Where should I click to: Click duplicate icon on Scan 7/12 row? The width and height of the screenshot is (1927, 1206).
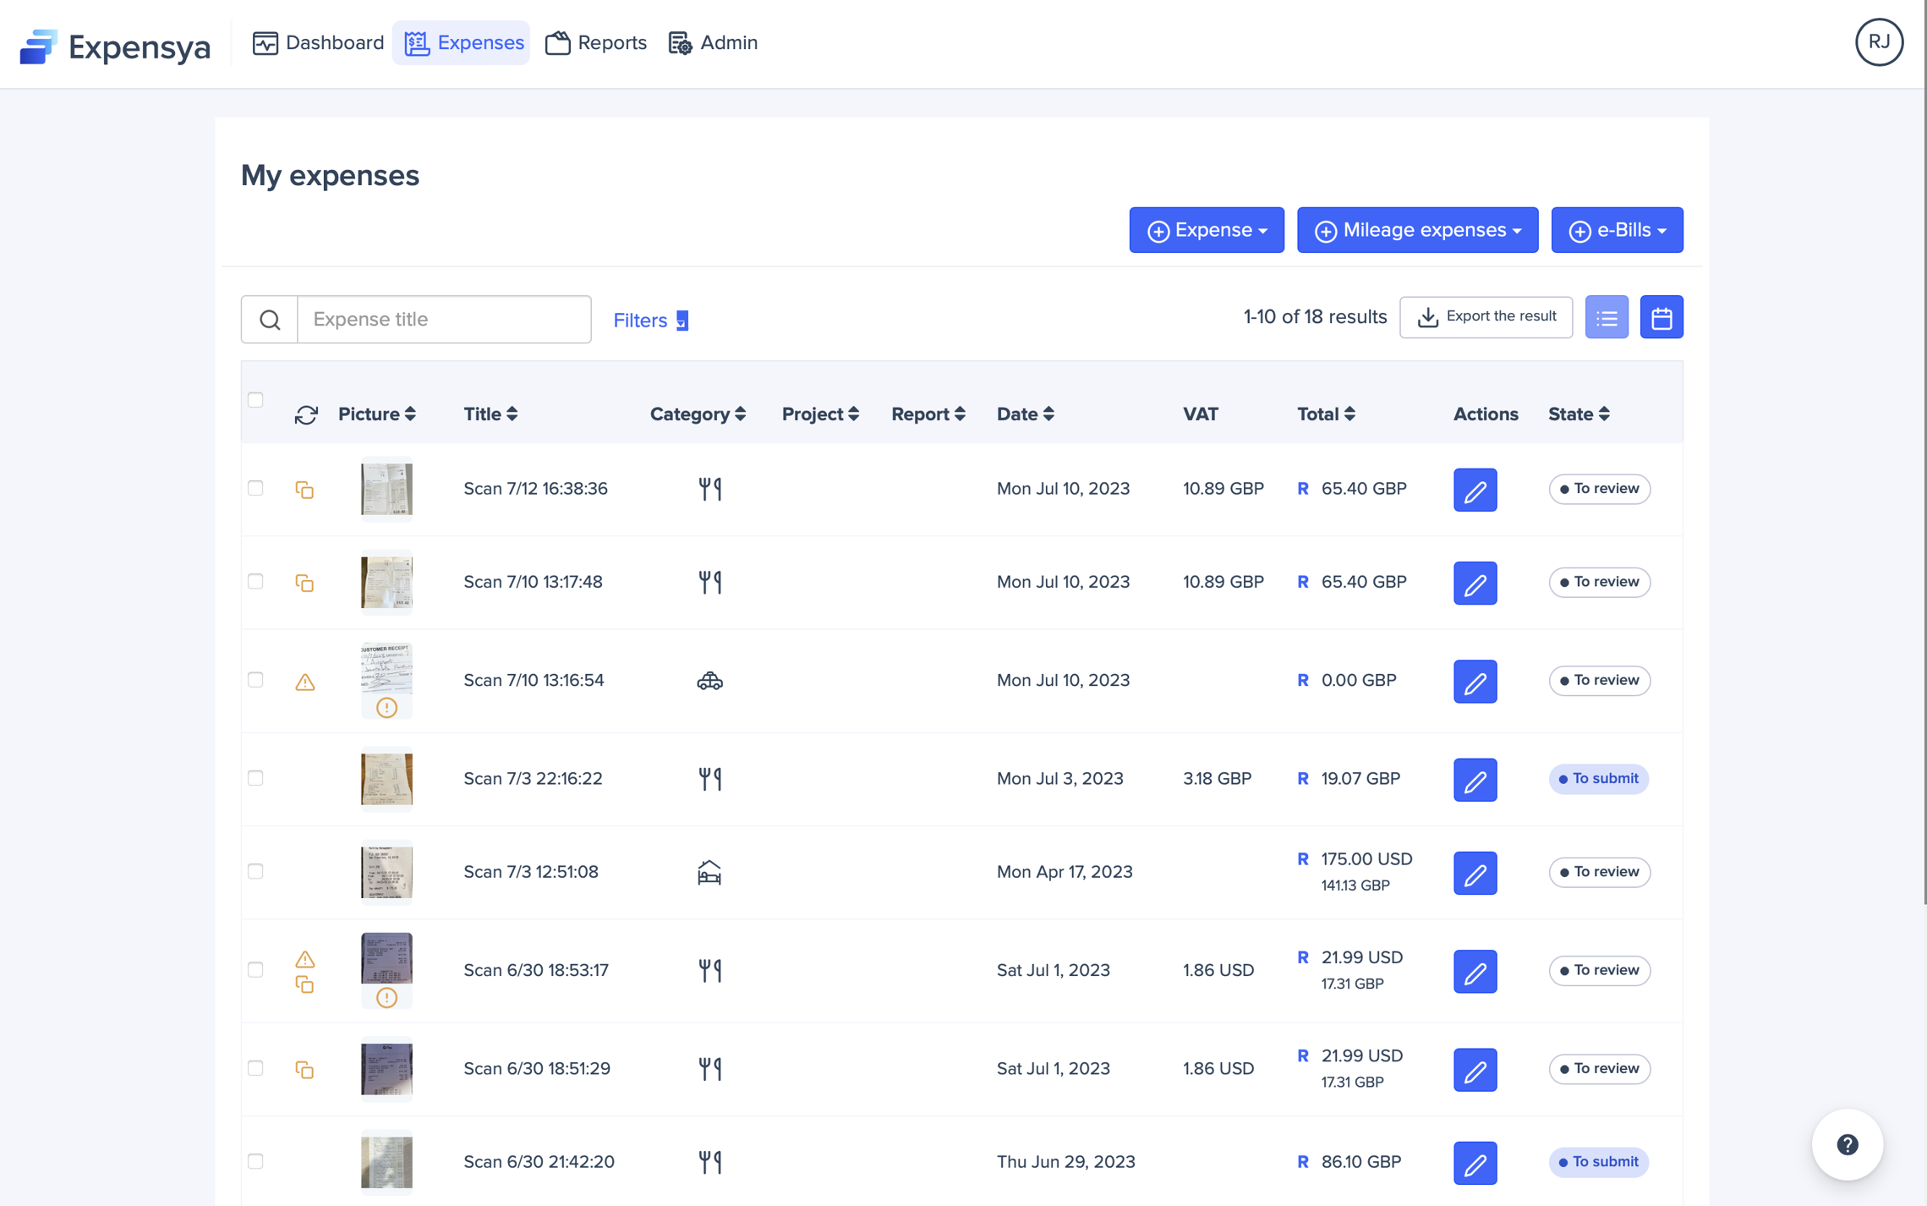[304, 490]
